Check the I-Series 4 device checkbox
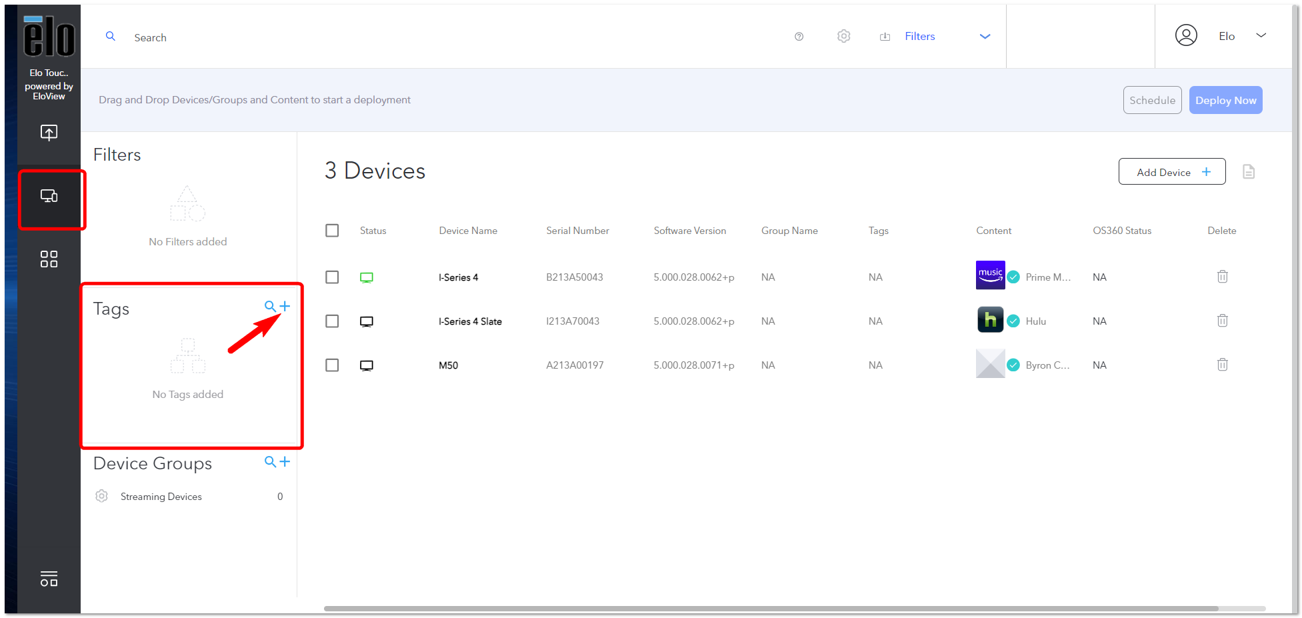 pos(332,277)
